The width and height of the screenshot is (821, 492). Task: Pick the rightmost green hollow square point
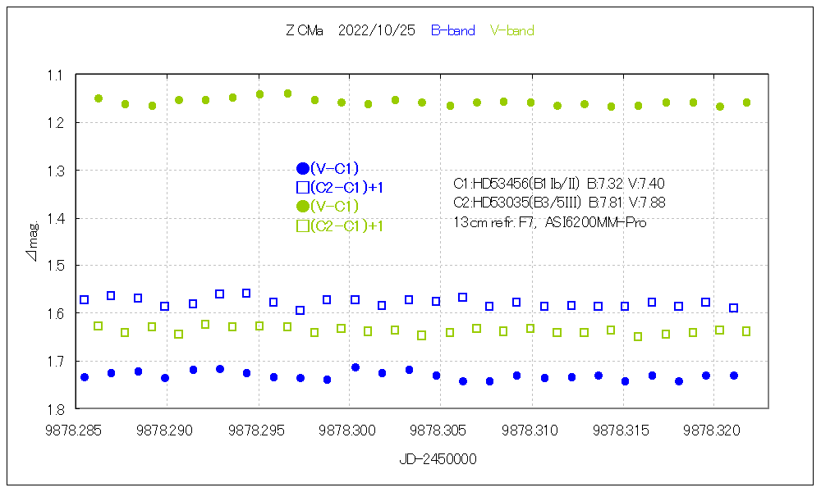coord(746,331)
